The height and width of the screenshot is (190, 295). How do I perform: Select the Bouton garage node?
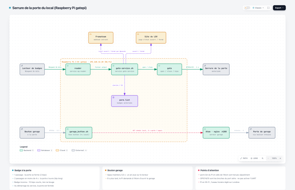[x=32, y=133]
